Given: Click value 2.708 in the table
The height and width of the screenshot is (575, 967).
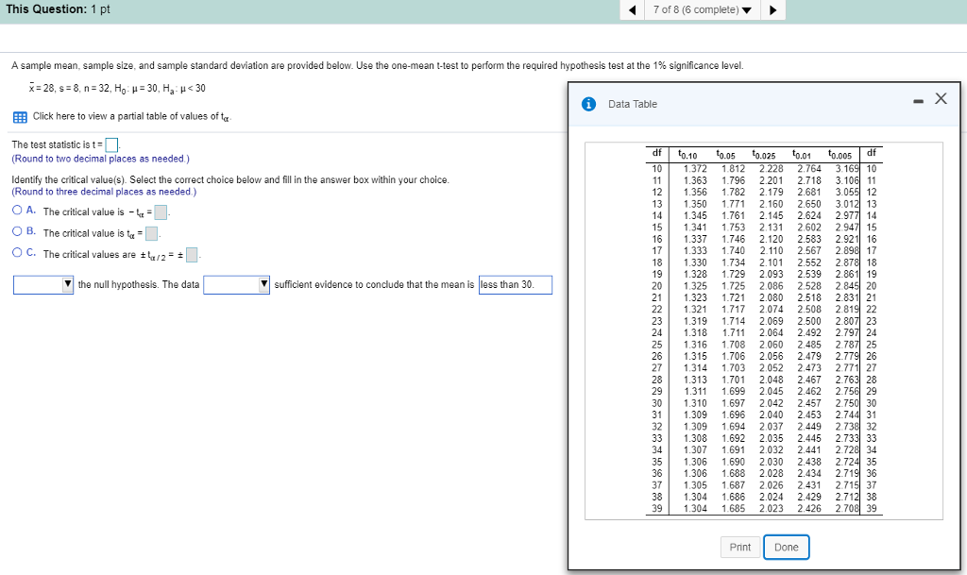Looking at the screenshot, I should coord(847,509).
